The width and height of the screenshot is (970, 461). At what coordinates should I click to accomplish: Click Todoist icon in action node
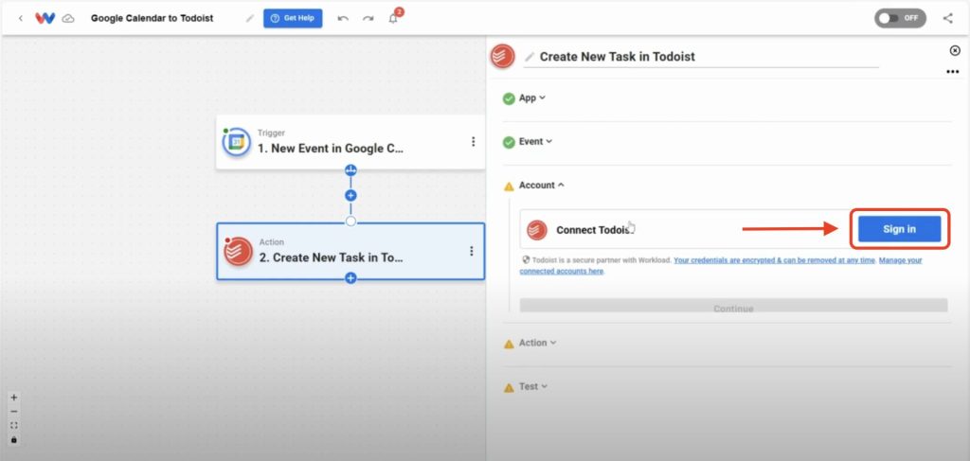coord(239,252)
